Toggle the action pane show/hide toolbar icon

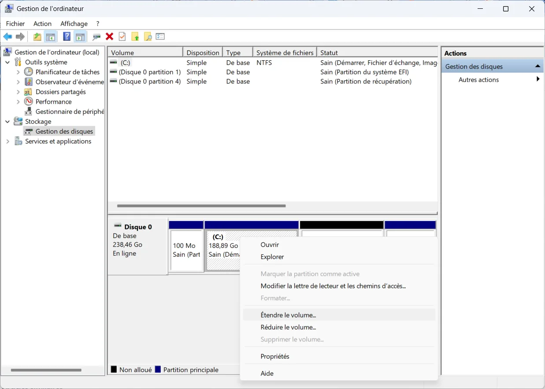80,36
